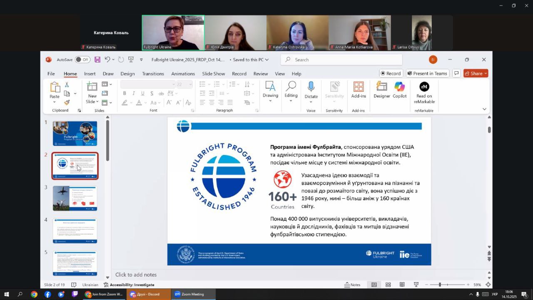Click the Read on reMarkable icon
533x300 pixels.
[424, 87]
